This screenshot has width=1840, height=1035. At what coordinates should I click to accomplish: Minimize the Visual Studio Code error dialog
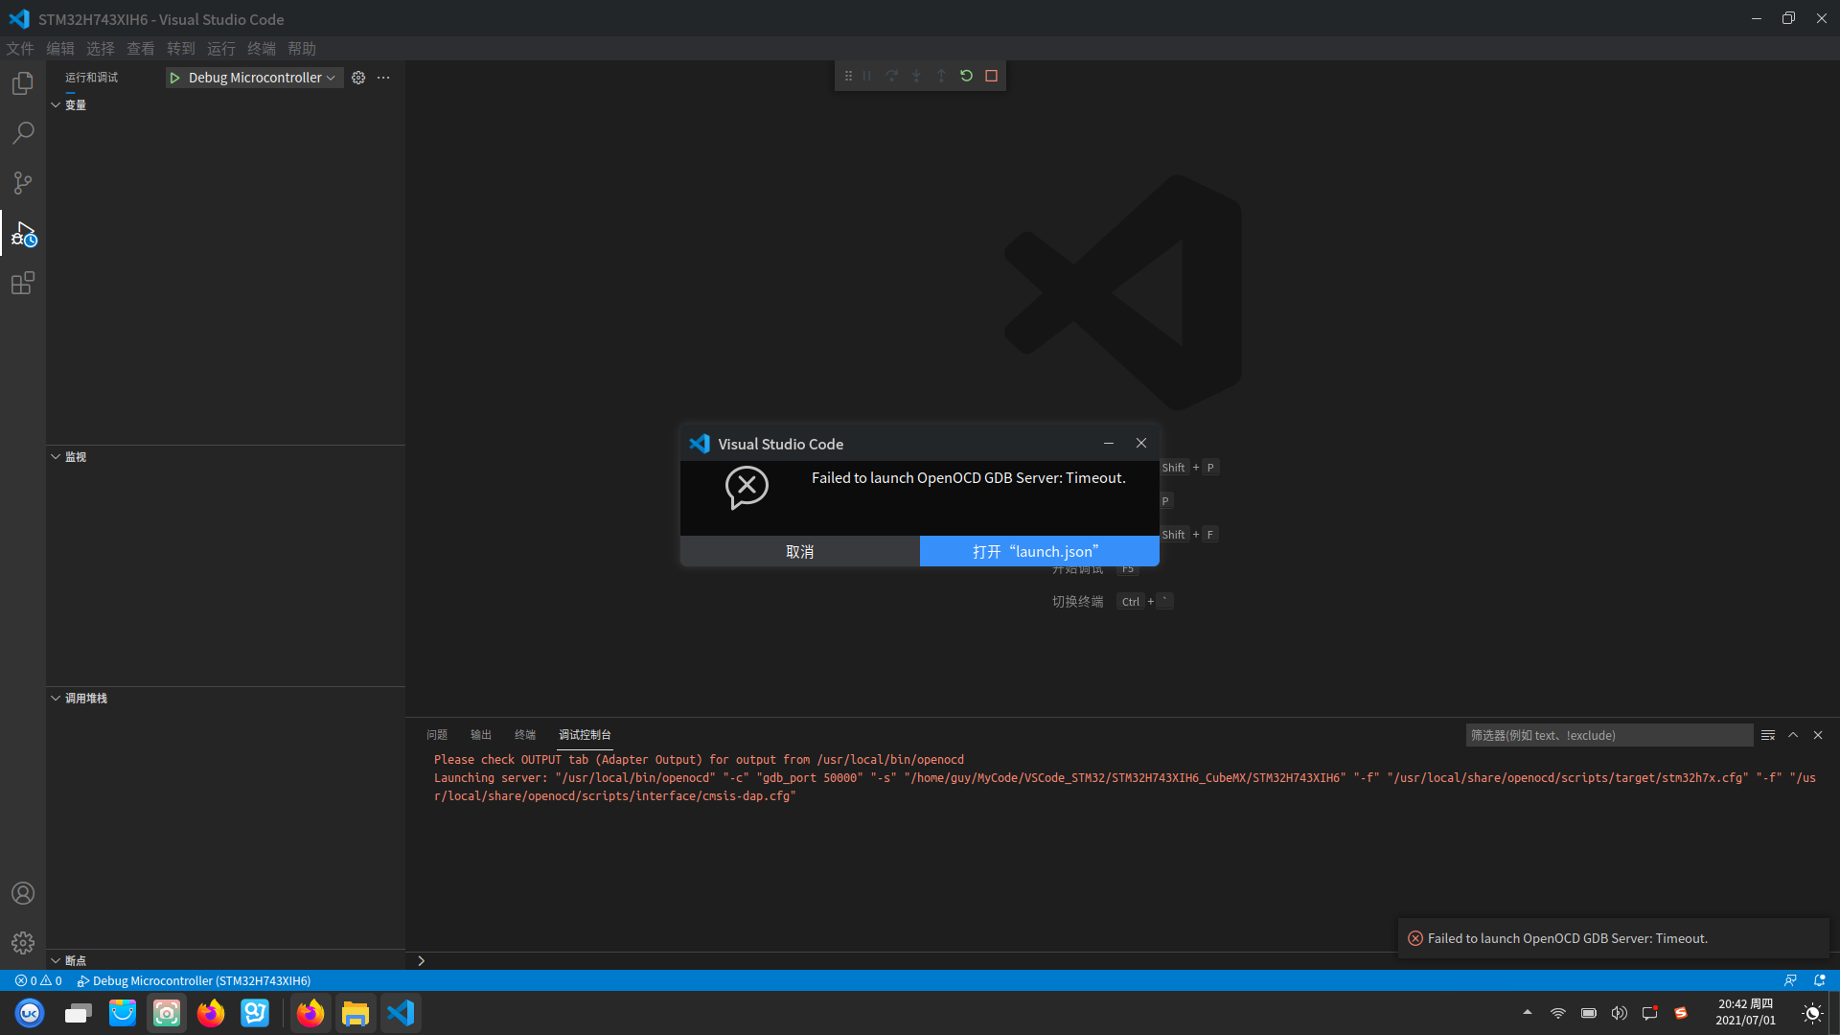(x=1109, y=443)
